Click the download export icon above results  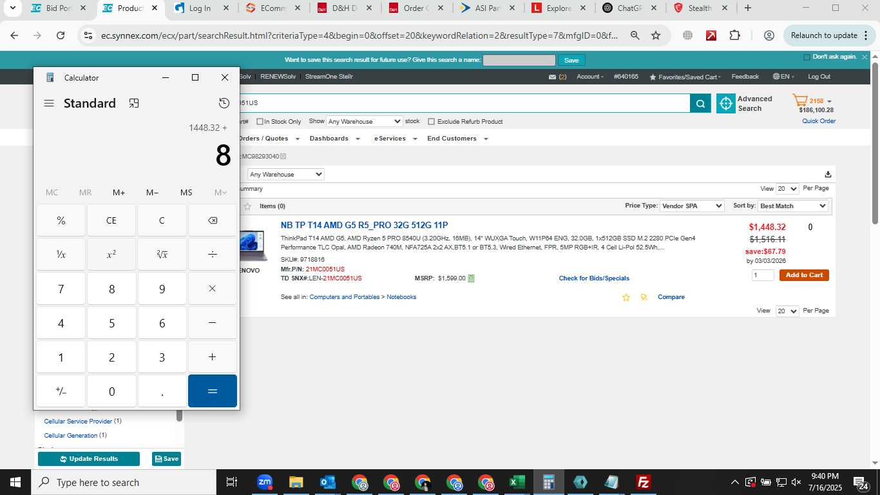coord(828,174)
